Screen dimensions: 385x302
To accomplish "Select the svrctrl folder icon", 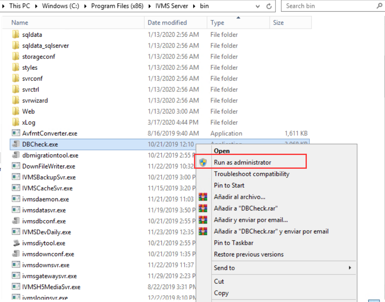I will point(16,89).
